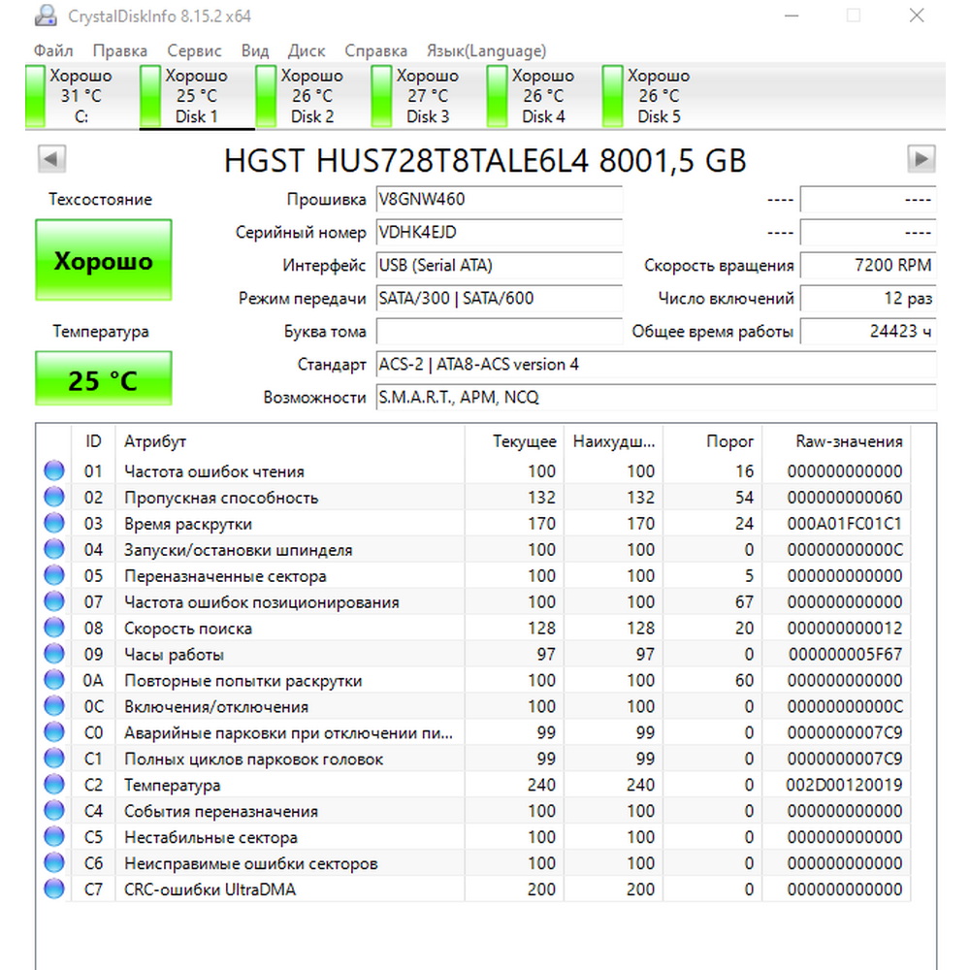Select the row Нестабильные сектора

[473, 837]
